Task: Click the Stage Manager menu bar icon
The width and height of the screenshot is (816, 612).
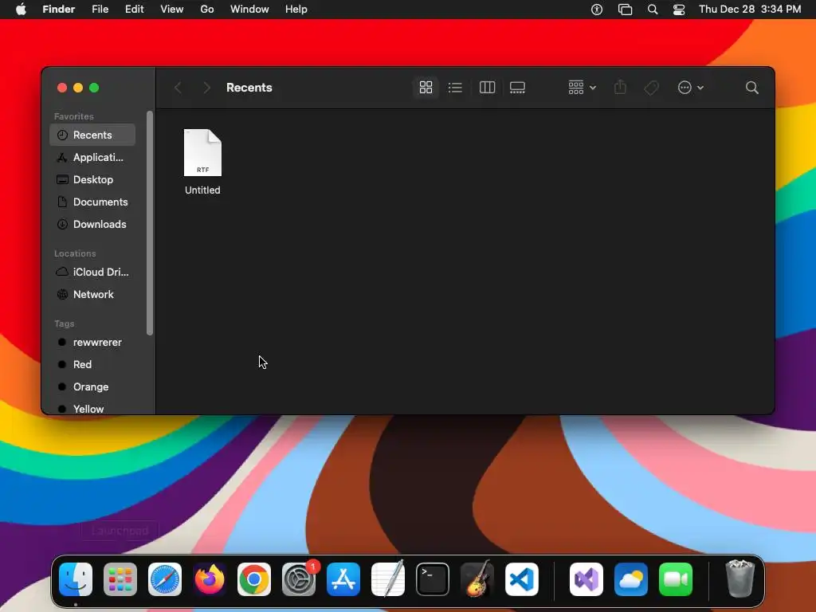Action: 625,10
